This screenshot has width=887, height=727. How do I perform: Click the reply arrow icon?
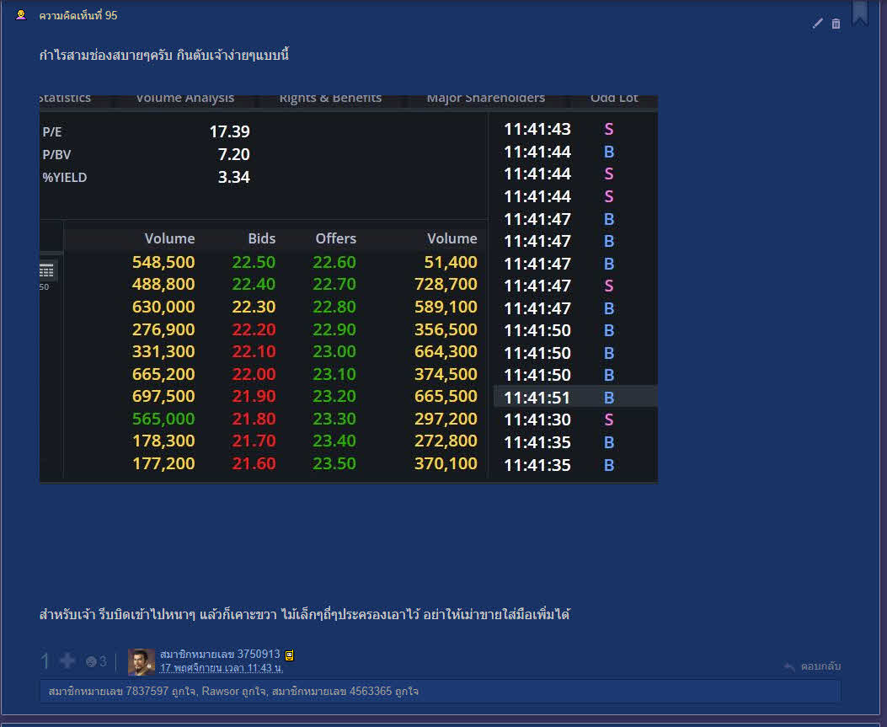click(789, 666)
